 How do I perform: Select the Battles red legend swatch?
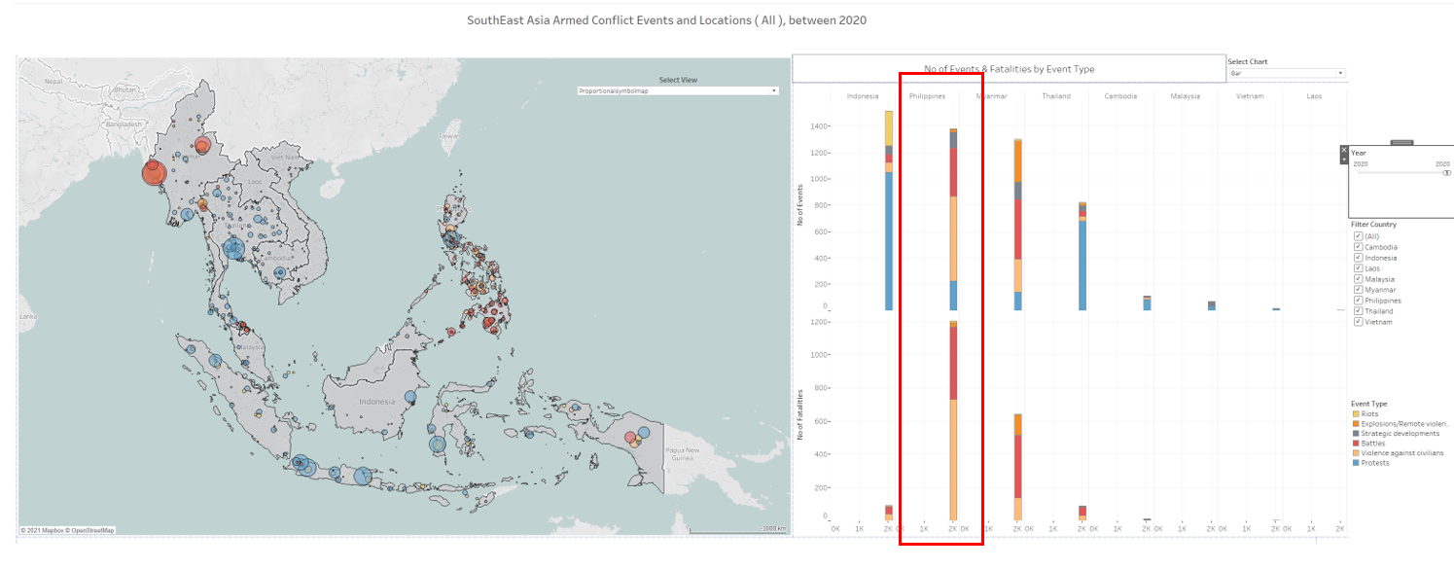pyautogui.click(x=1354, y=444)
